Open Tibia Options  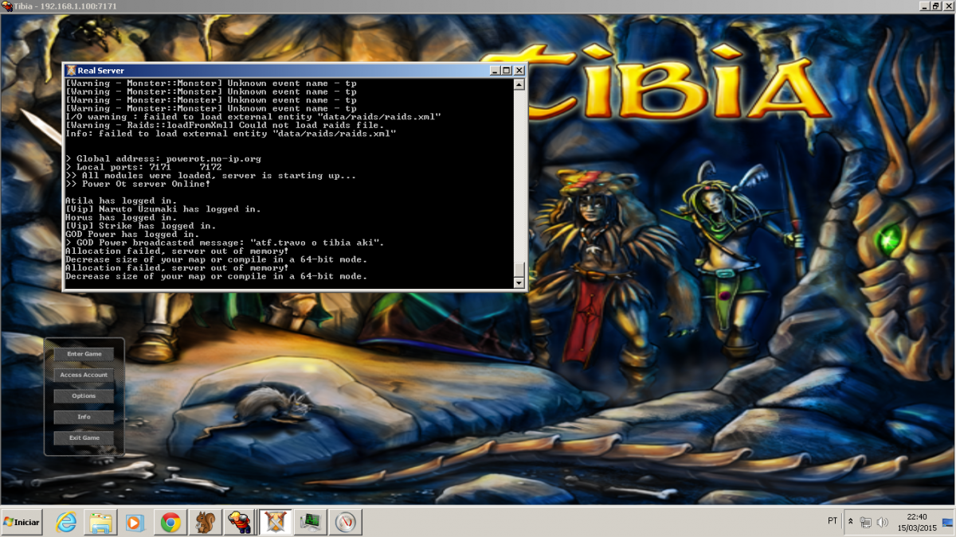pos(84,396)
